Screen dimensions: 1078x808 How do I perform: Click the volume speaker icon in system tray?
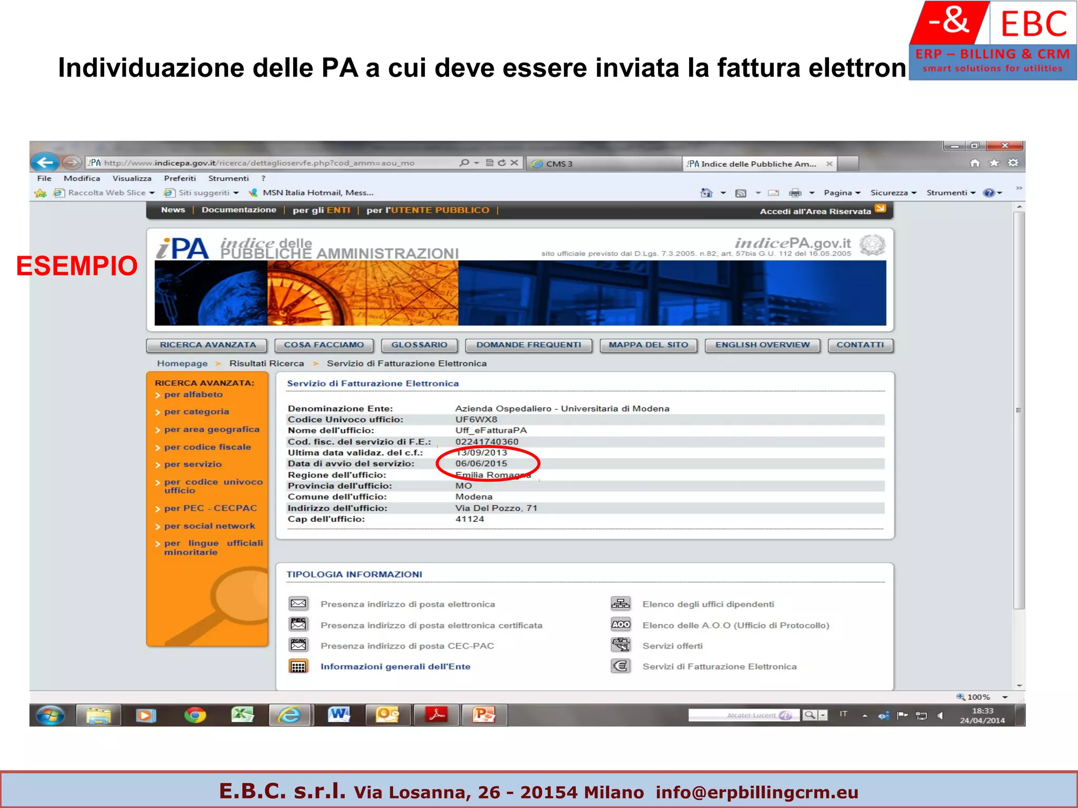coord(940,716)
